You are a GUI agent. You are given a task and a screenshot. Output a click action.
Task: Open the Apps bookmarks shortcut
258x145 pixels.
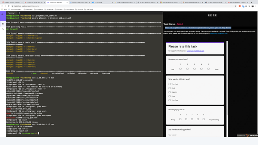coord(4,10)
